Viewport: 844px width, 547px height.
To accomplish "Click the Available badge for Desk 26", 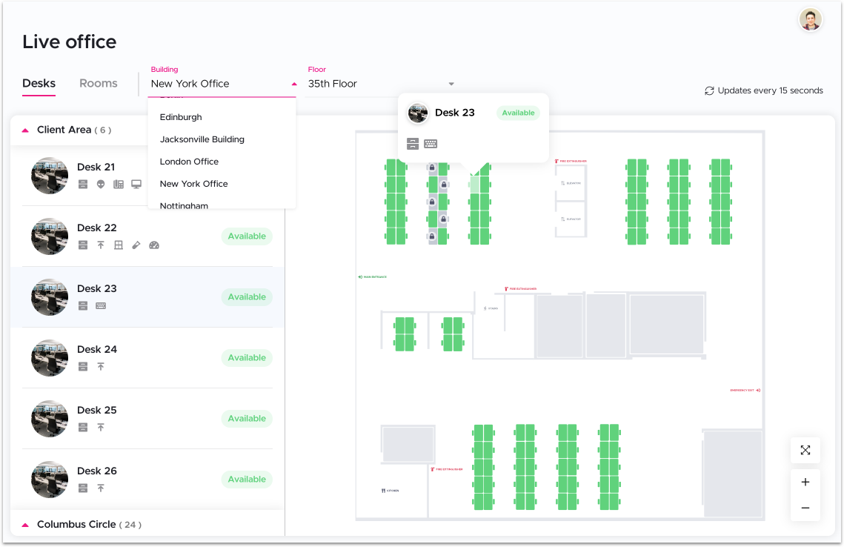I will point(247,480).
